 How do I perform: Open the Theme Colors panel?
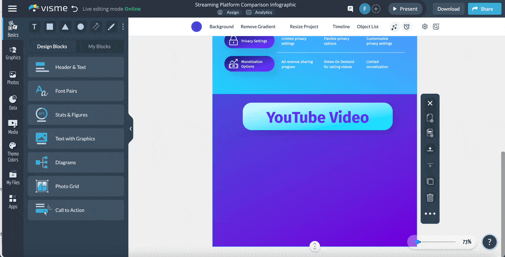13,151
